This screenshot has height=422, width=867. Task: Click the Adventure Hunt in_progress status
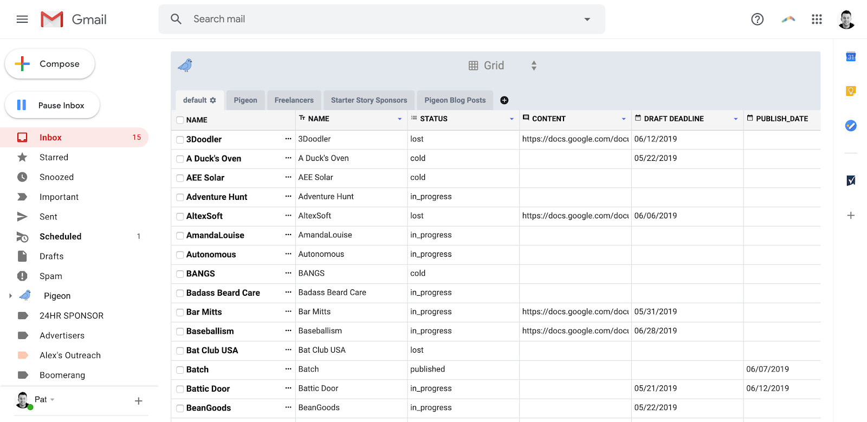tap(431, 197)
